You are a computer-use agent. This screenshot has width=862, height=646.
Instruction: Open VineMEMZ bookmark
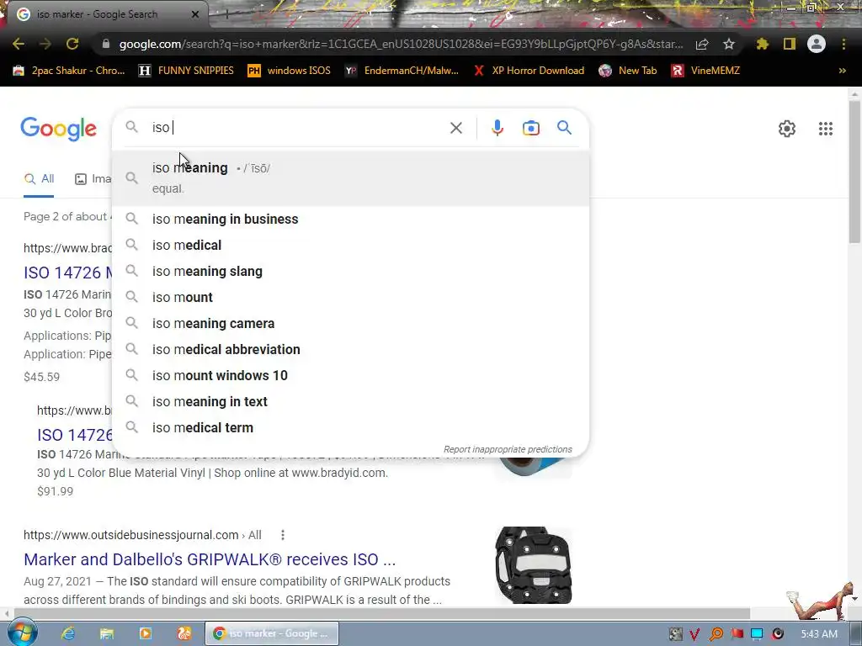point(706,71)
